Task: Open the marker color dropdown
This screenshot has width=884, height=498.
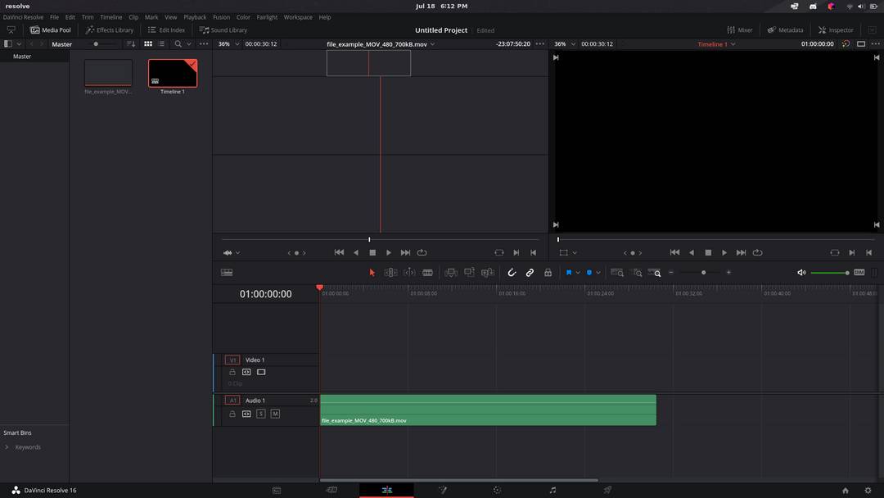Action: (x=598, y=273)
